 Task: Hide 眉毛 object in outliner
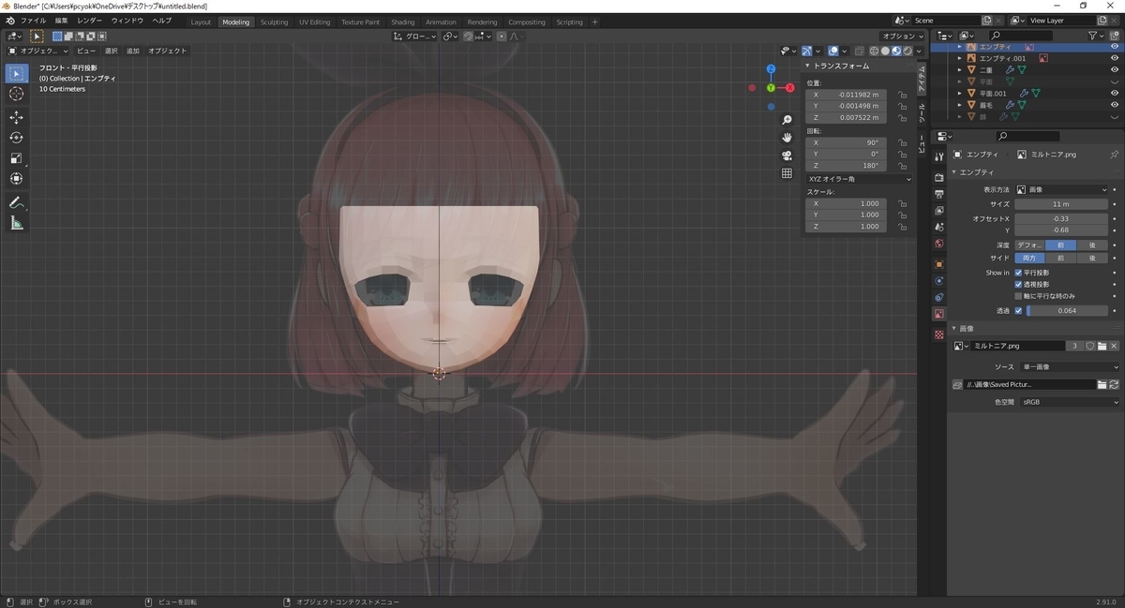(x=1115, y=105)
